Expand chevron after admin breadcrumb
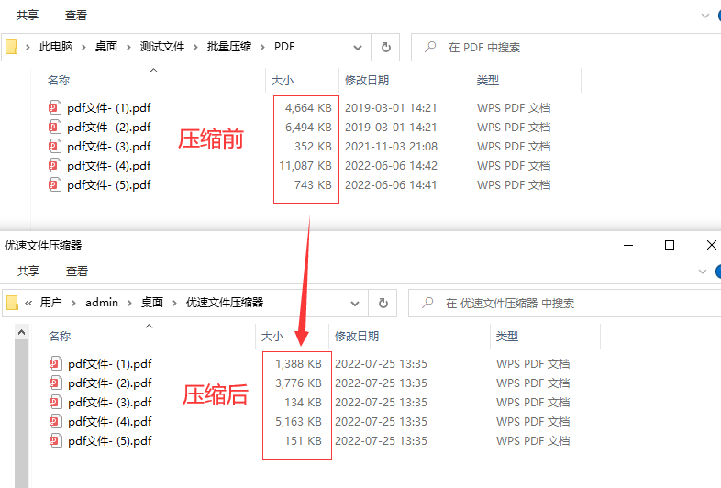Screen dimensions: 721x488 pos(129,303)
